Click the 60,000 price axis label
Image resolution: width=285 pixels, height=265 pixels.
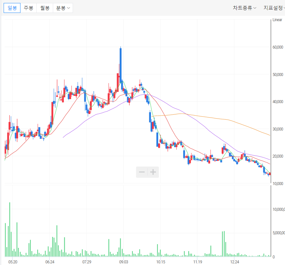[x=278, y=47]
